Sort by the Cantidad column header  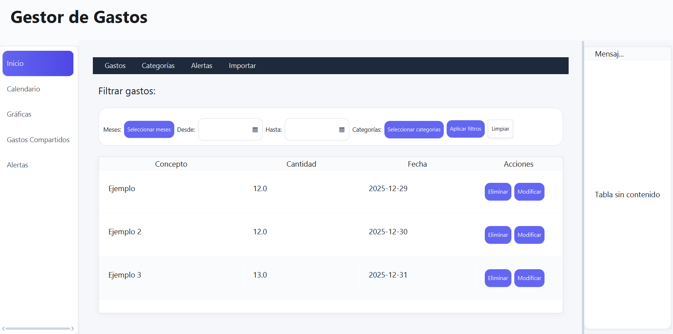[301, 164]
